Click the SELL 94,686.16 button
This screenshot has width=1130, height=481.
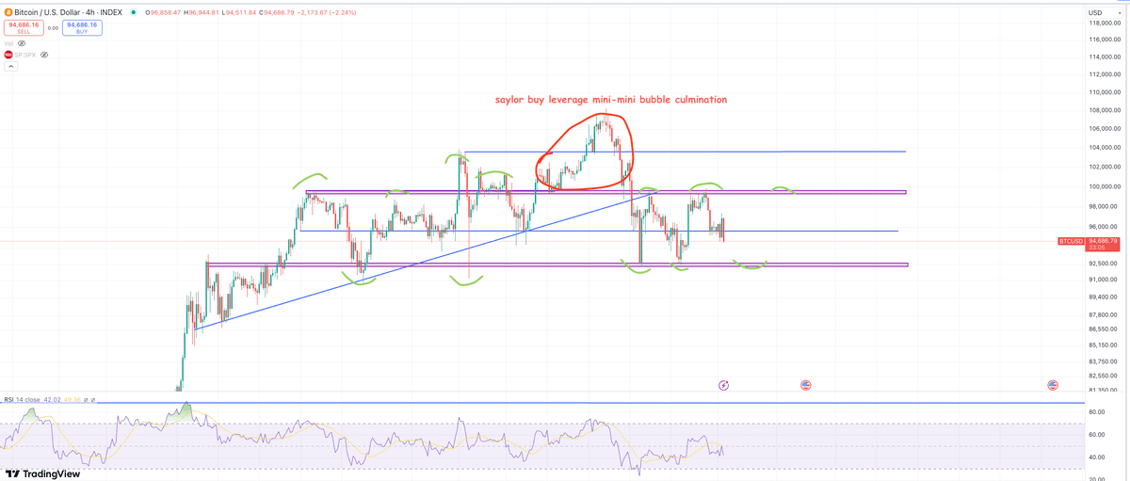pos(24,28)
